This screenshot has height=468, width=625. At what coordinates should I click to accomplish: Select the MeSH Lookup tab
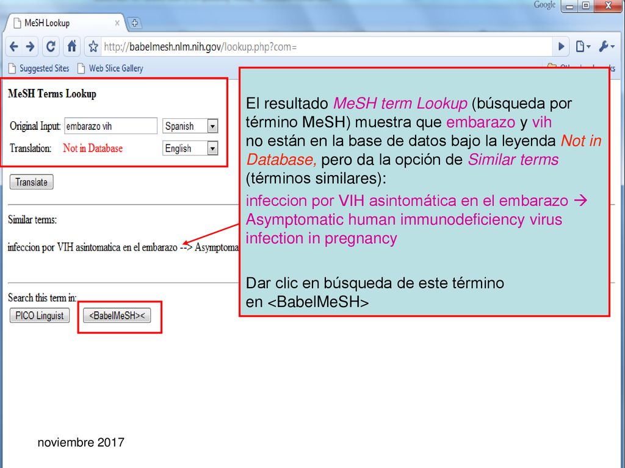[66, 23]
